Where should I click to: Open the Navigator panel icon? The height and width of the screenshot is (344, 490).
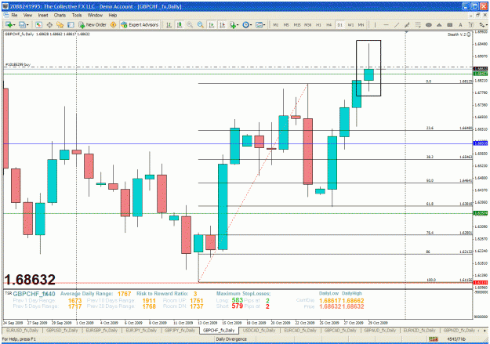60,24
